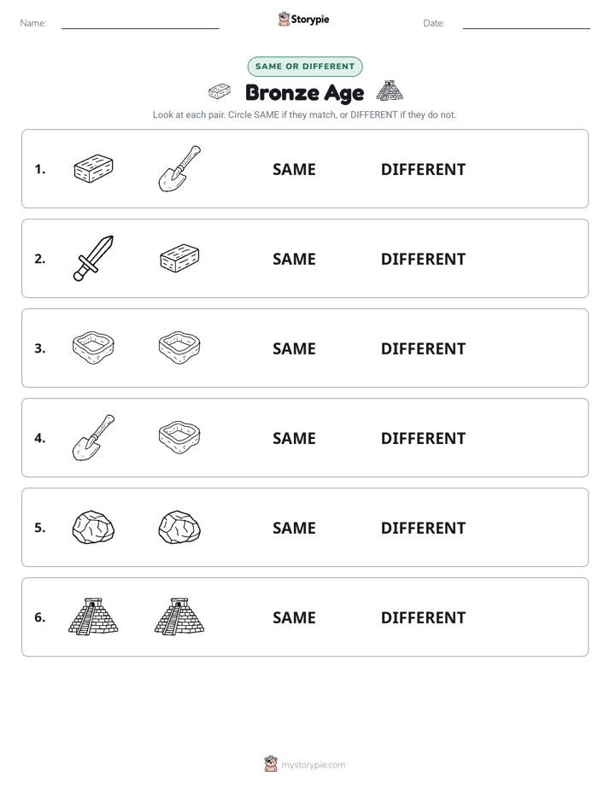
Task: Click the left stone basin in row 3
Action: 94,348
